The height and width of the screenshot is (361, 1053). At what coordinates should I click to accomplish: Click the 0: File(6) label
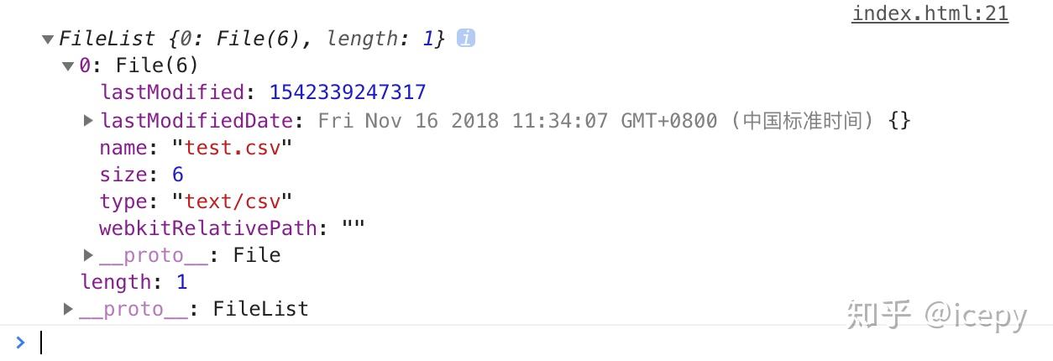click(x=139, y=65)
